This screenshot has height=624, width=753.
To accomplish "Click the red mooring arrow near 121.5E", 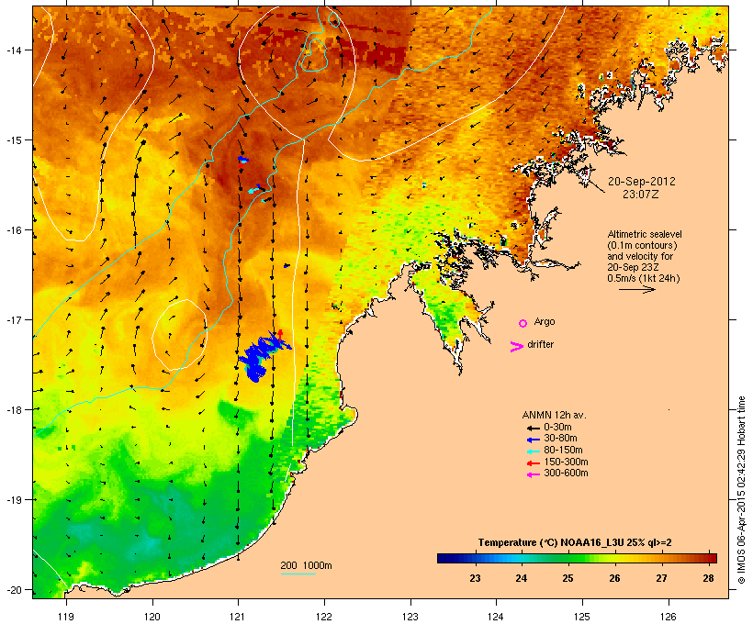I will [x=280, y=336].
